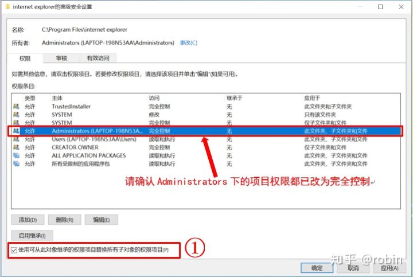413x277 pixels.
Task: Click the 所有受限制的应用程序包 row icon
Action: click(16, 163)
